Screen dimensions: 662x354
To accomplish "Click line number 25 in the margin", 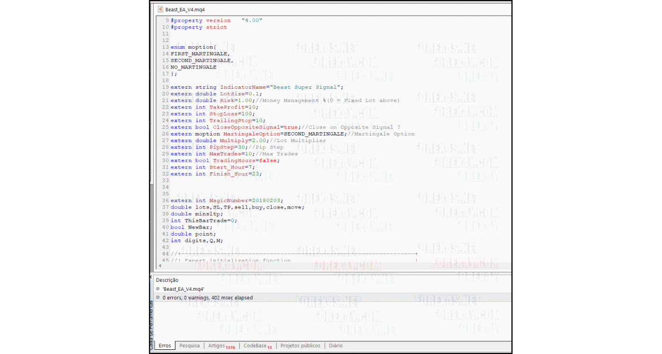I will click(165, 127).
